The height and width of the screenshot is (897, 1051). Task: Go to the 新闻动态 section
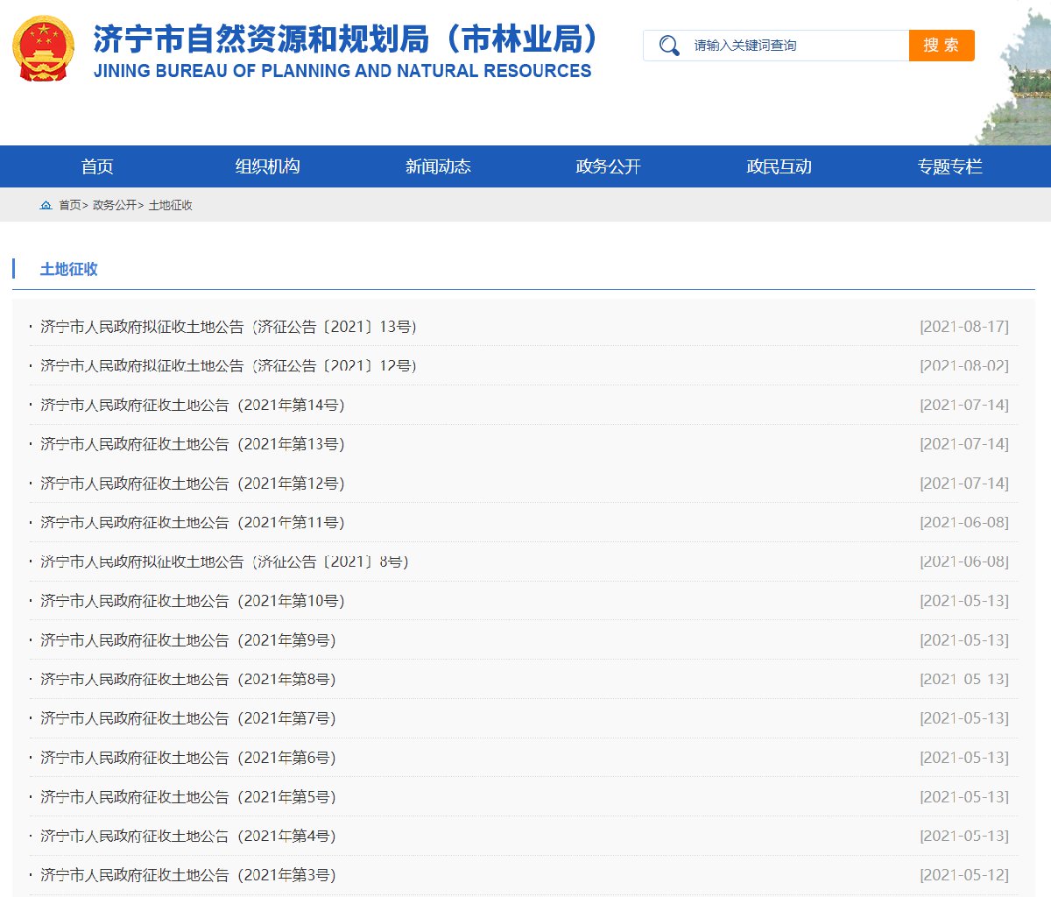438,166
